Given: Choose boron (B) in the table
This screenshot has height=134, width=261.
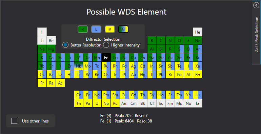Looking at the screenshot, I should [152, 40].
